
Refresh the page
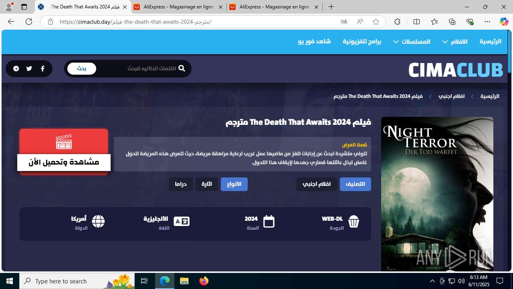point(29,22)
